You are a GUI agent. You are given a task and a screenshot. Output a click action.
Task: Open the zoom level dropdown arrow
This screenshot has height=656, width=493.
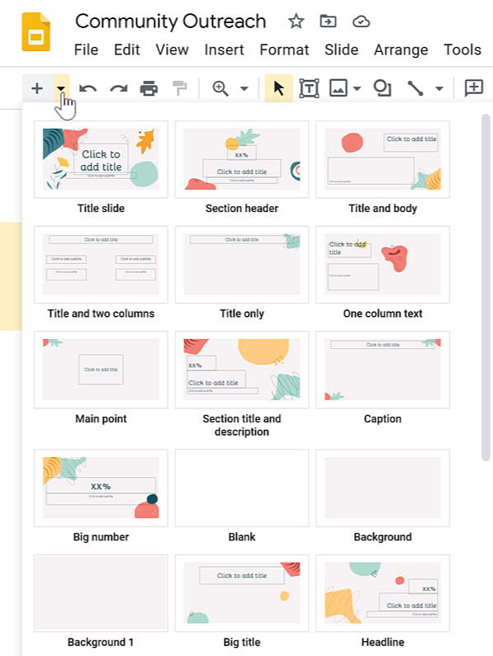pos(244,88)
